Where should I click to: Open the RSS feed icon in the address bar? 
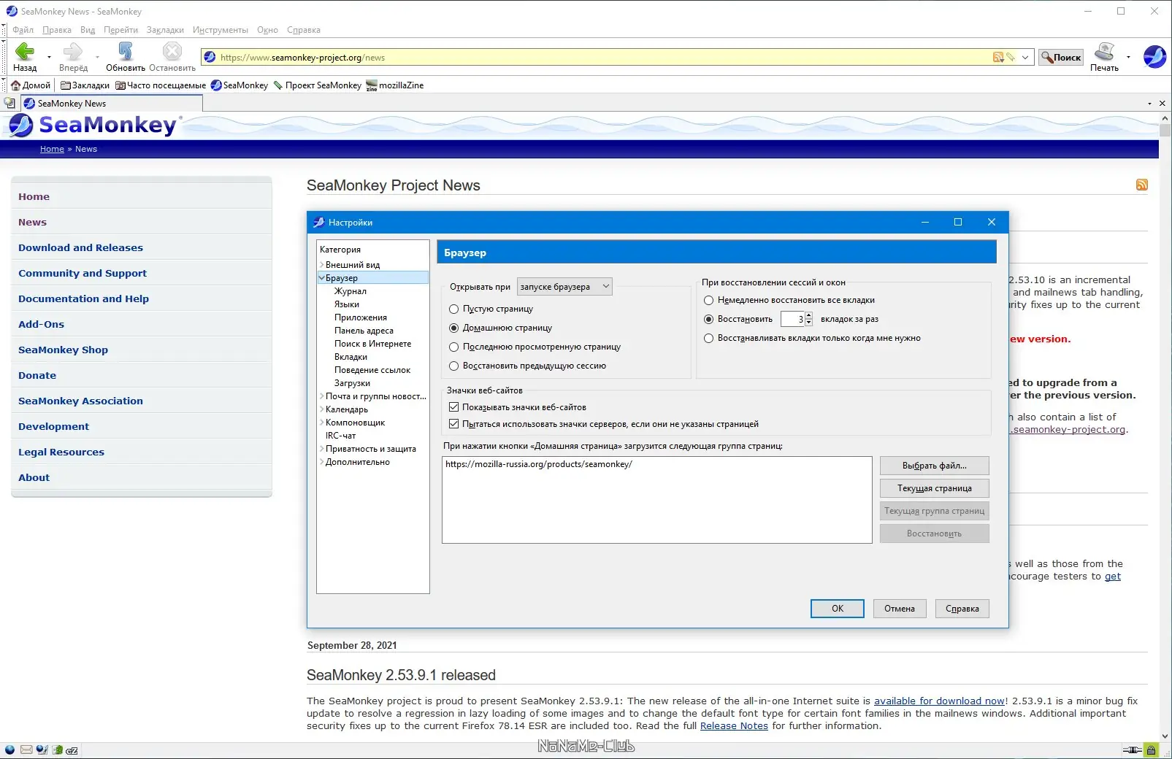(998, 58)
